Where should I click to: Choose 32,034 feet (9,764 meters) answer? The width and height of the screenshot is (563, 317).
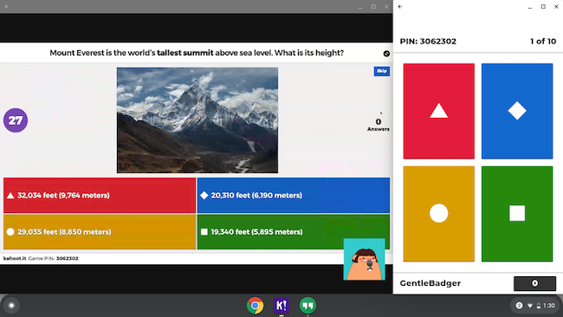click(100, 195)
